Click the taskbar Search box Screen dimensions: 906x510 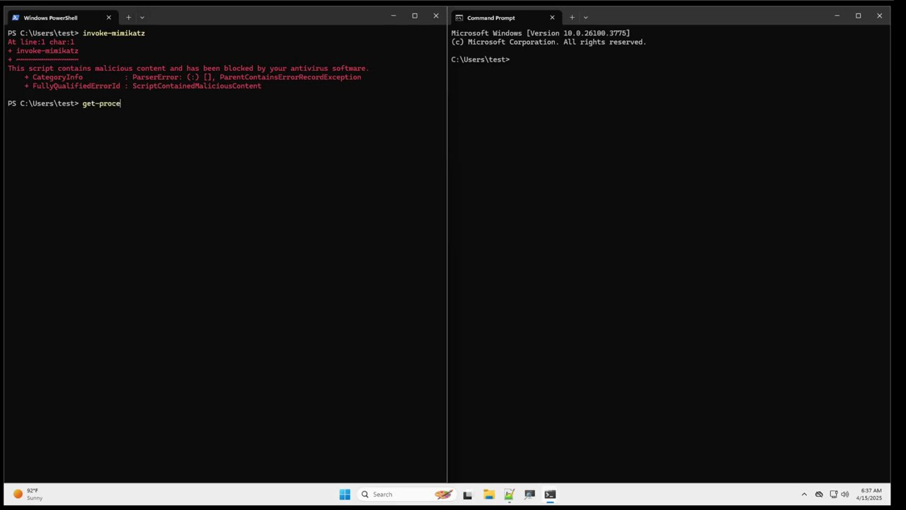[406, 494]
